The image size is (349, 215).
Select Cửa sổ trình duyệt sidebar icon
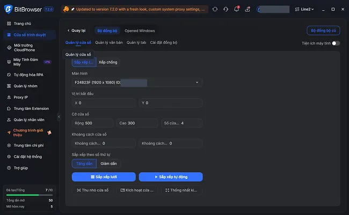9,35
